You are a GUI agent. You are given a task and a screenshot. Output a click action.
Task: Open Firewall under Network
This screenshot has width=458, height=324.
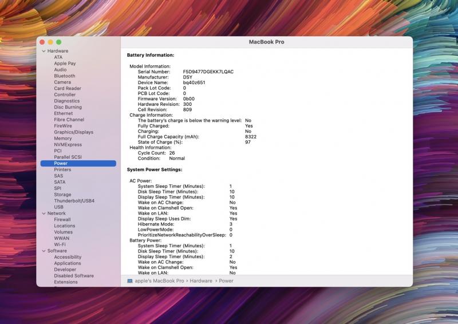[62, 220]
